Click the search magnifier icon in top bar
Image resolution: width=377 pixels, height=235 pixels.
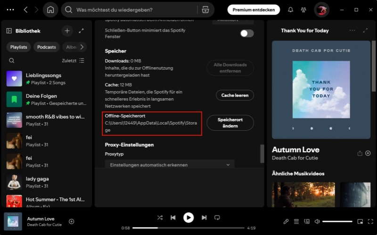[x=68, y=10]
